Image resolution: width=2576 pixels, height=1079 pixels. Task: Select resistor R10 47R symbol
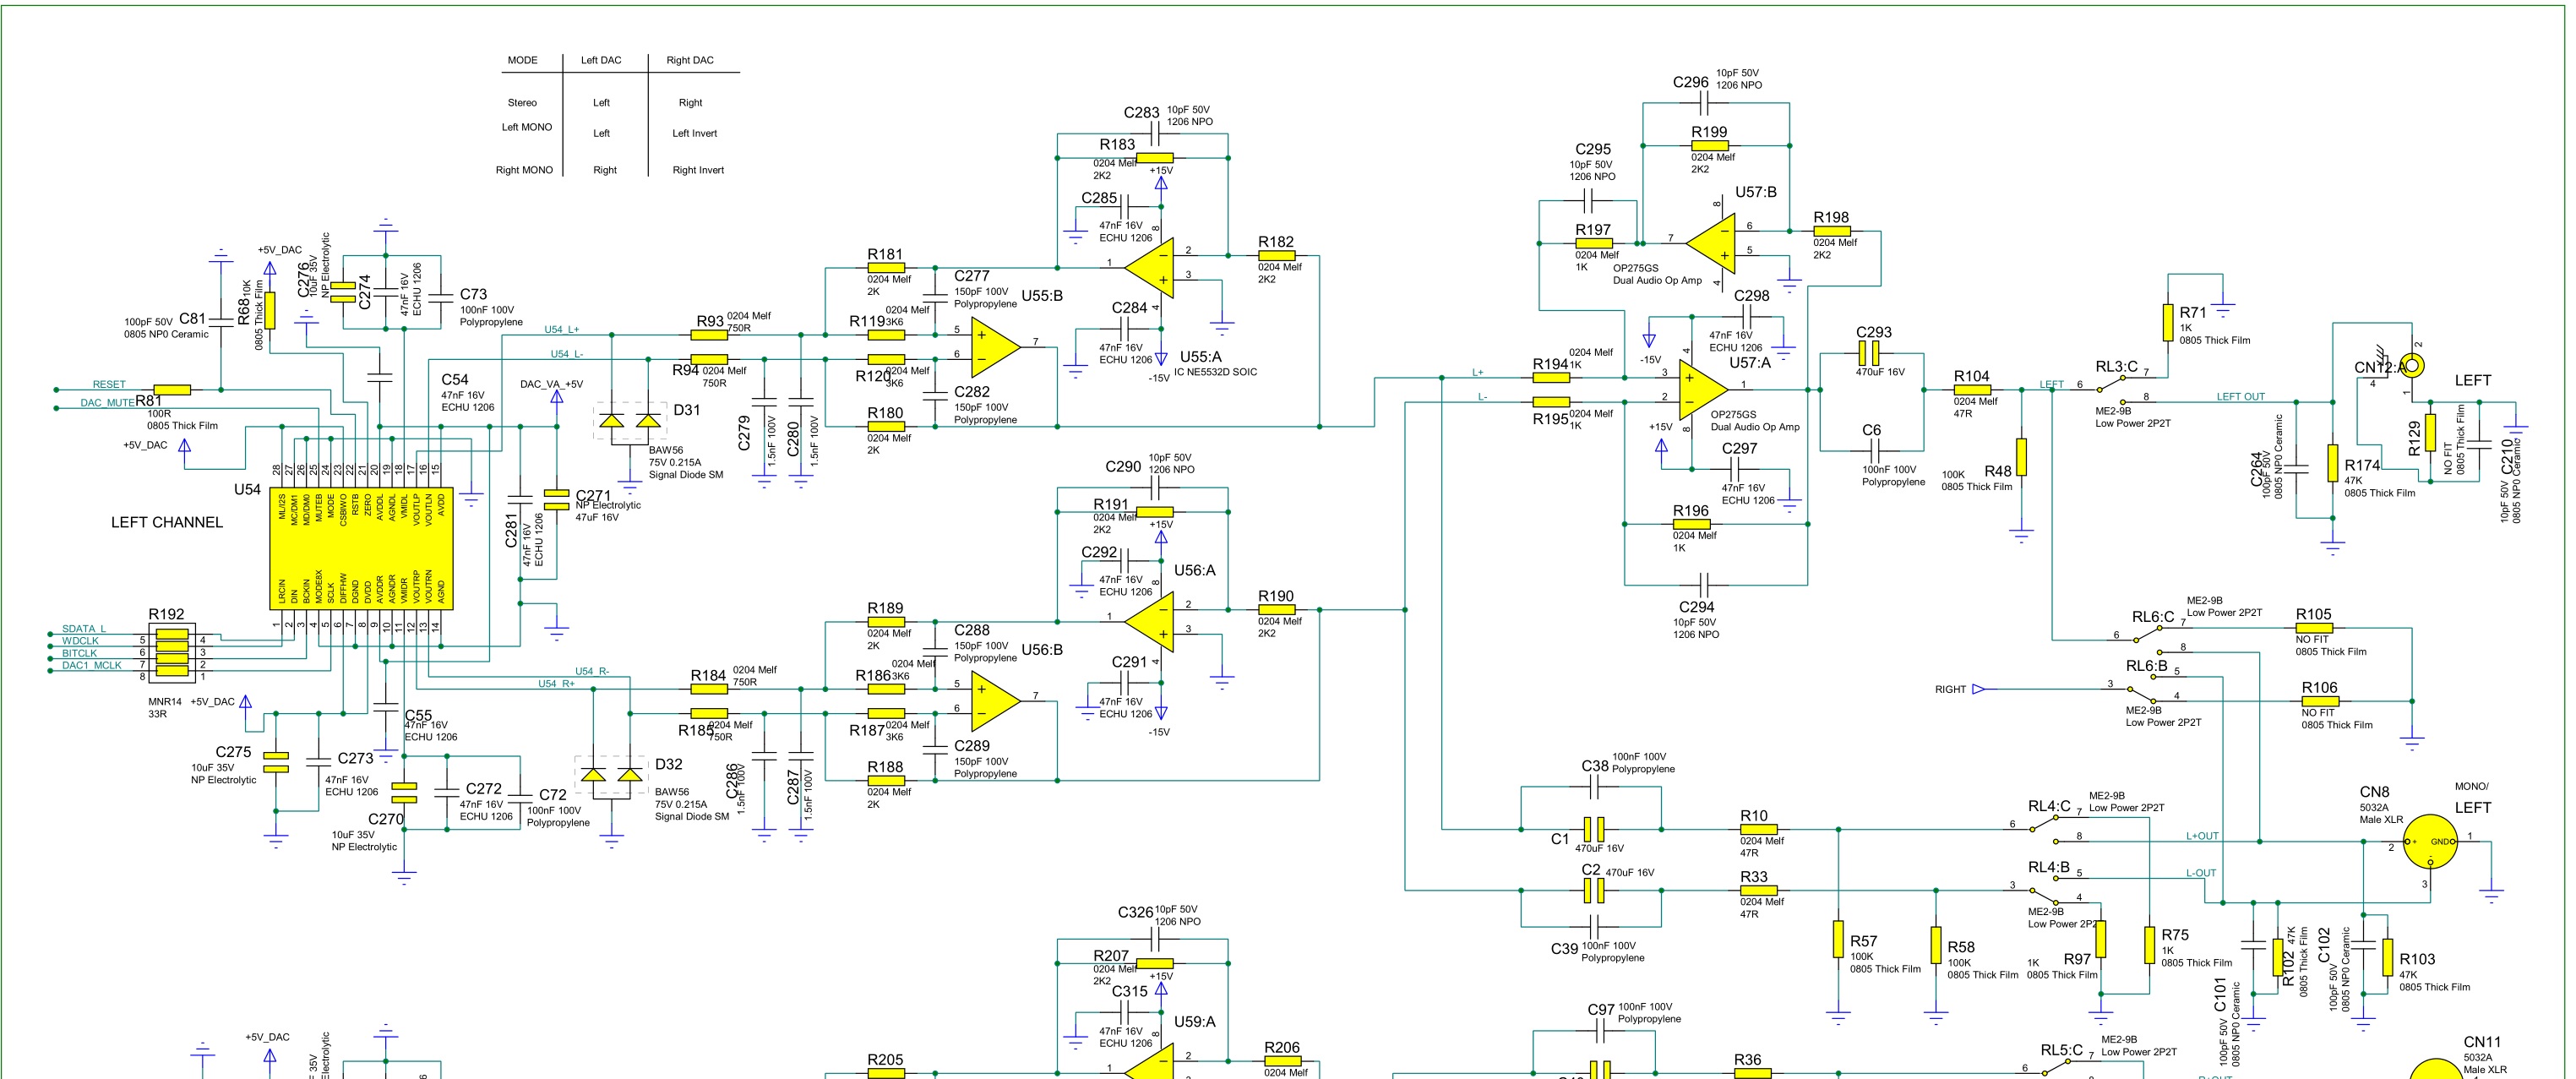click(x=1758, y=829)
